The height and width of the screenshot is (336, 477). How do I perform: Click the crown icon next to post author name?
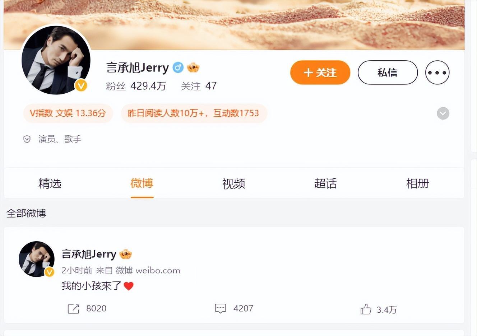(126, 254)
